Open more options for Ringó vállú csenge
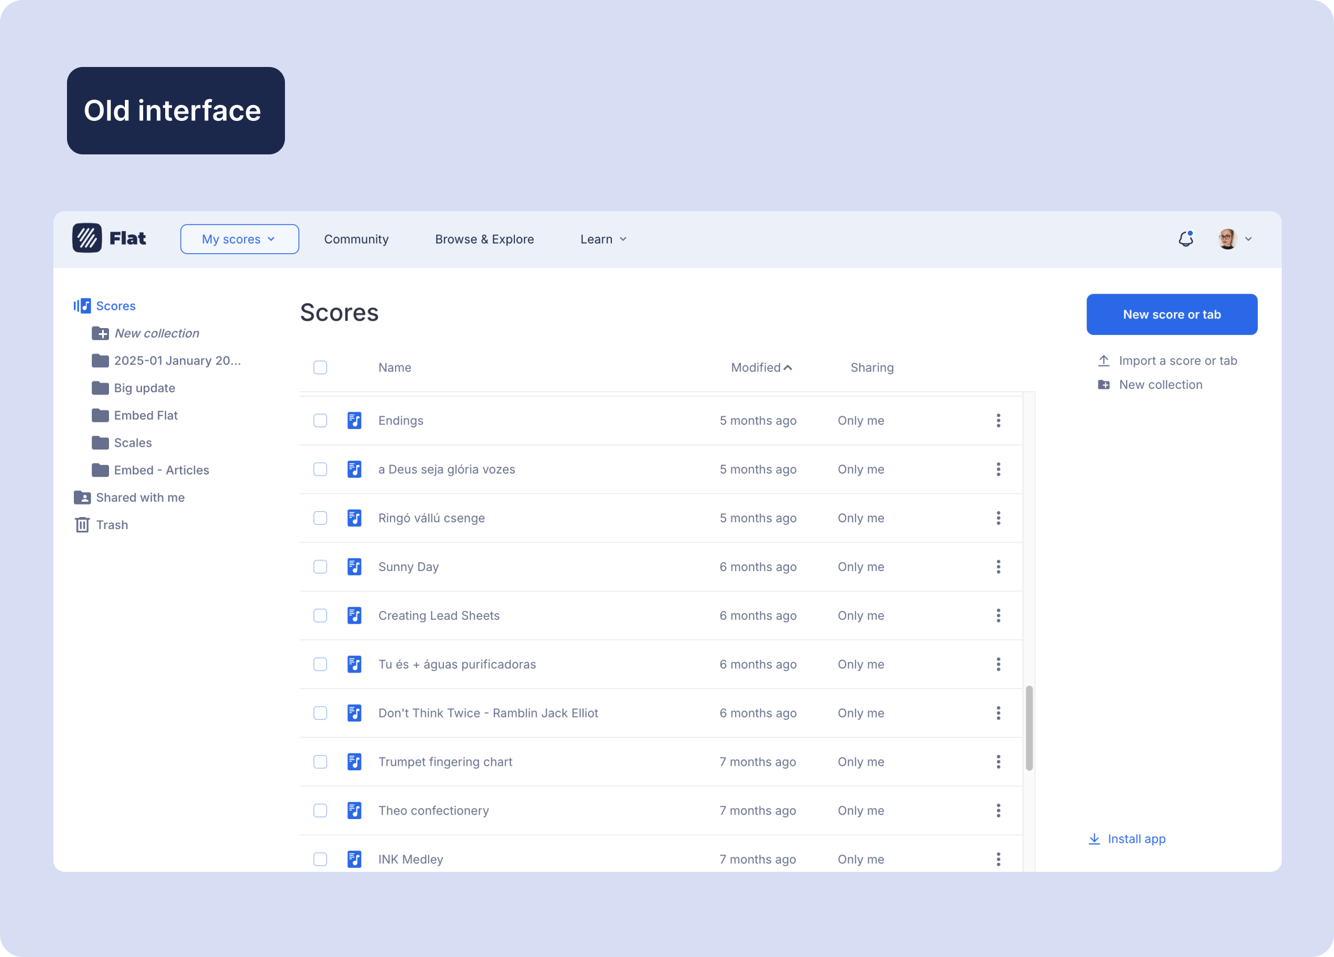The width and height of the screenshot is (1334, 957). point(998,518)
